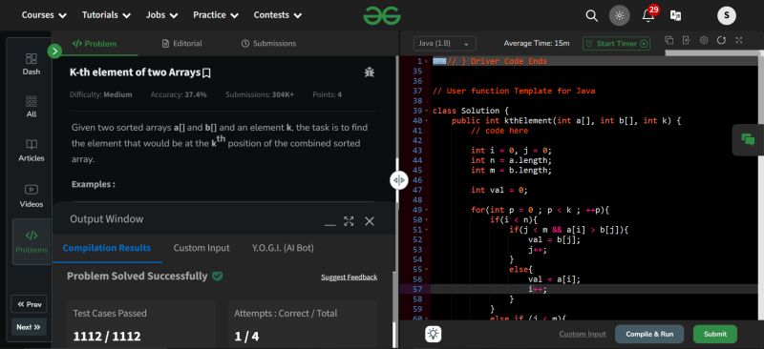The width and height of the screenshot is (764, 349).
Task: Start the timer for the problem
Action: (x=616, y=43)
